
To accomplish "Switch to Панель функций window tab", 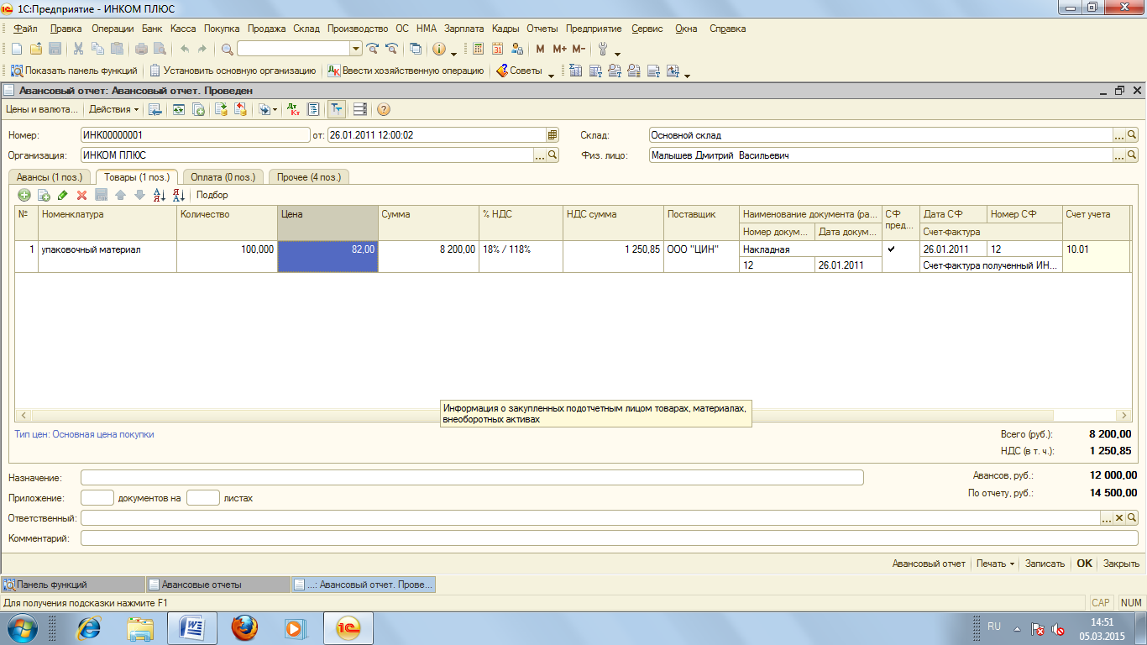I will [x=72, y=585].
